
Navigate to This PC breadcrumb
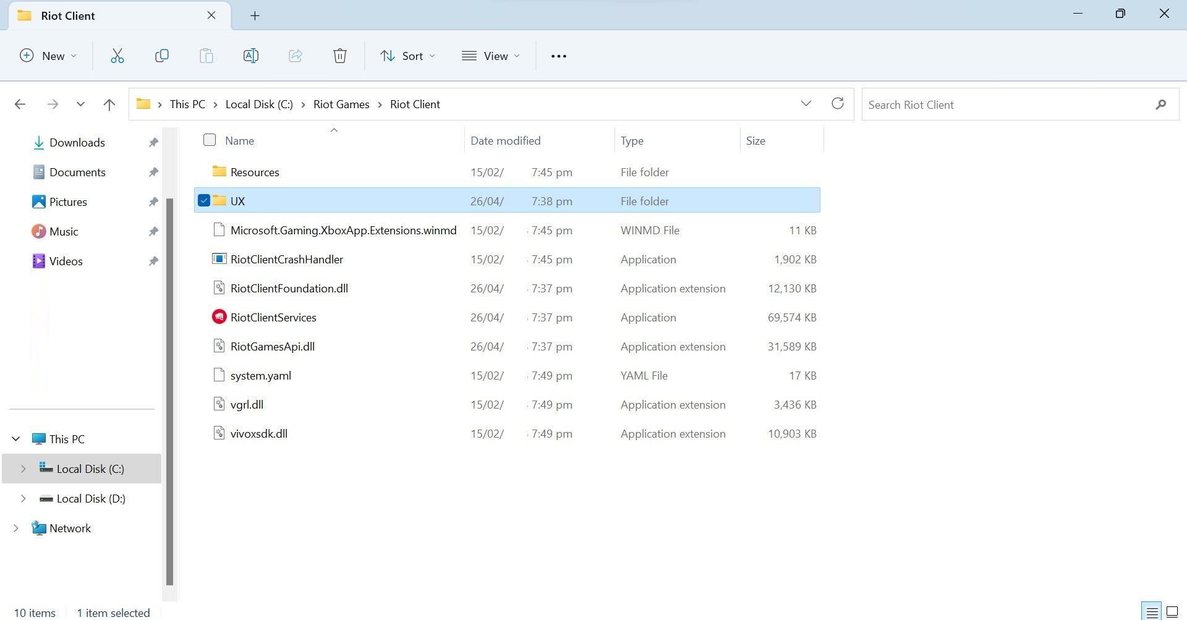click(x=187, y=104)
